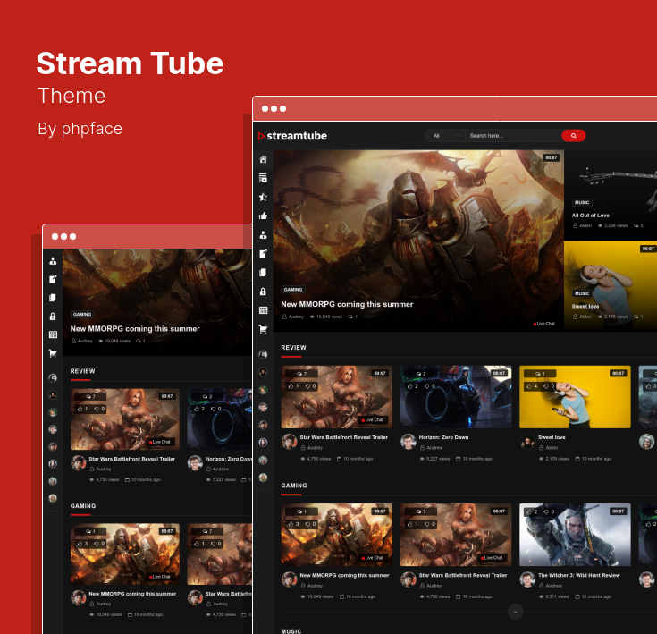Image resolution: width=657 pixels, height=634 pixels.
Task: Click the streamtube logo in front window
Action: coord(292,136)
